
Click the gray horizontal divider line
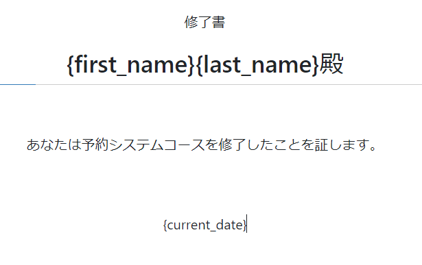tap(228, 85)
